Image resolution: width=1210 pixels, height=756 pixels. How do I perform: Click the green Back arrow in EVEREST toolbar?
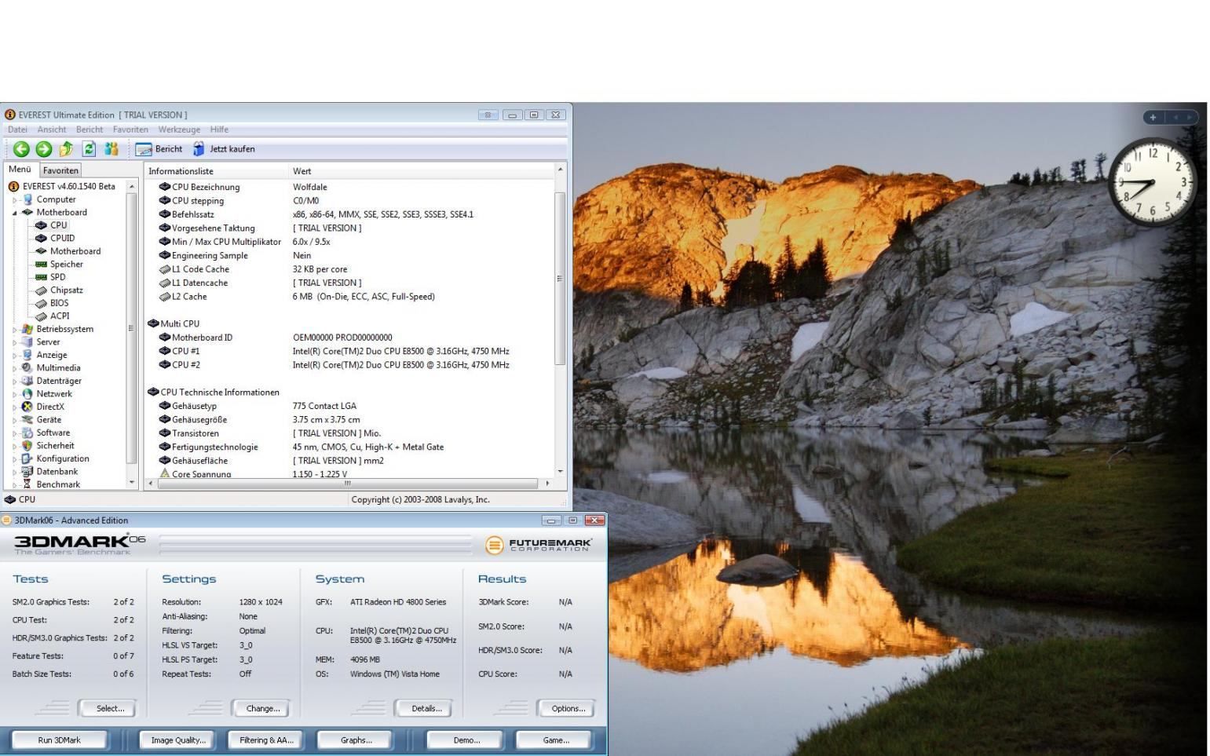(21, 149)
